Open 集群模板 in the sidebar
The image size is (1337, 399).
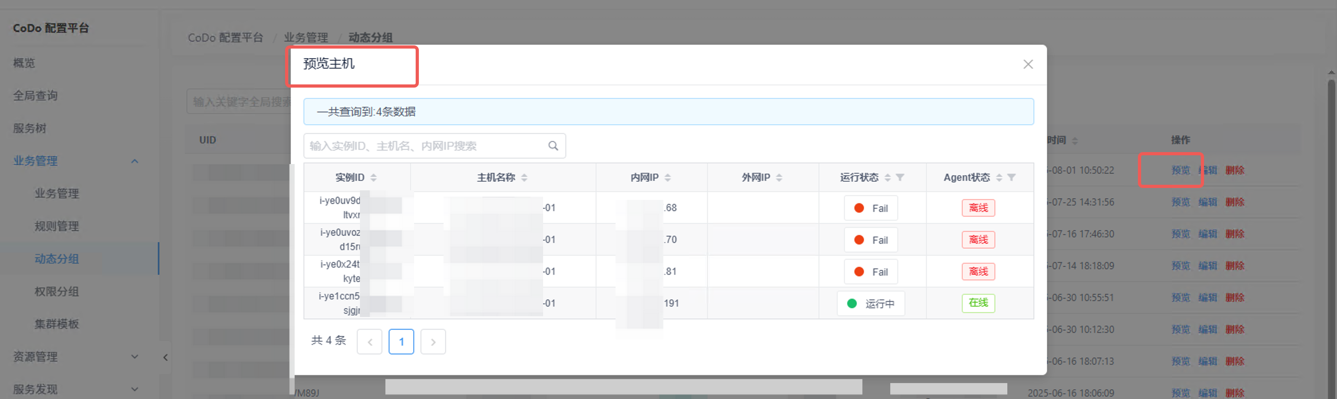pyautogui.click(x=57, y=324)
